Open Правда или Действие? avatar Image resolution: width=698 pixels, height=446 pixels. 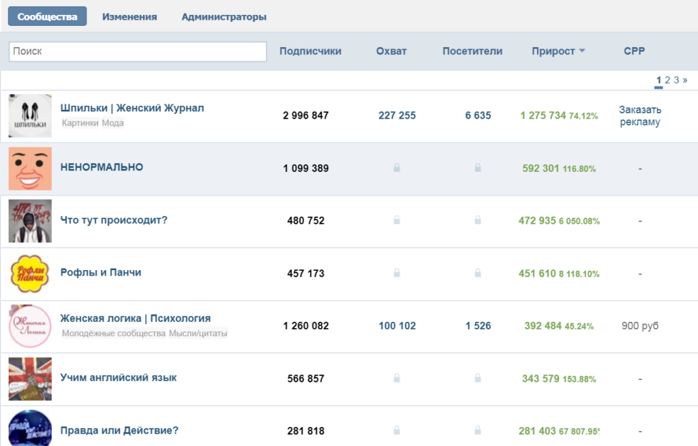coord(30,428)
